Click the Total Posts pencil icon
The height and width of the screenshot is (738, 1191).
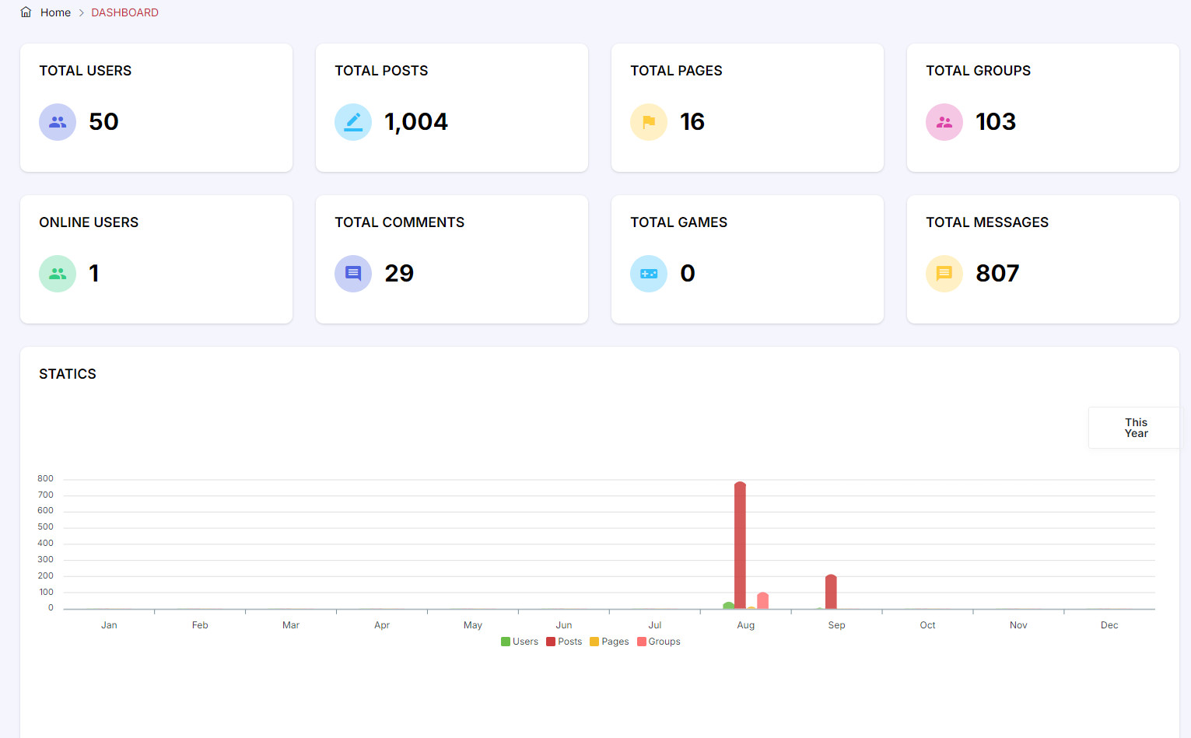[353, 122]
